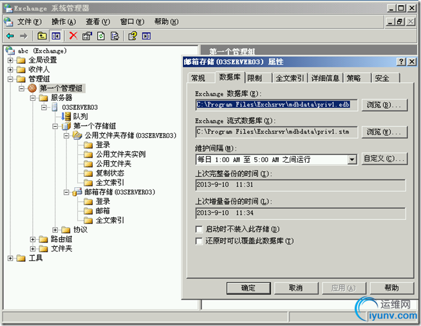Collapse the 管理组 tree node
The width and height of the screenshot is (421, 326).
[x=10, y=79]
